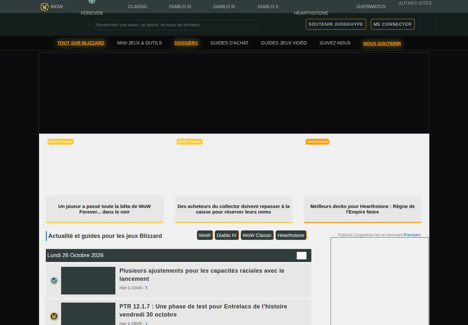Open collector buyers name reservation article
Viewport: 468px width, 325px height.
(x=233, y=209)
